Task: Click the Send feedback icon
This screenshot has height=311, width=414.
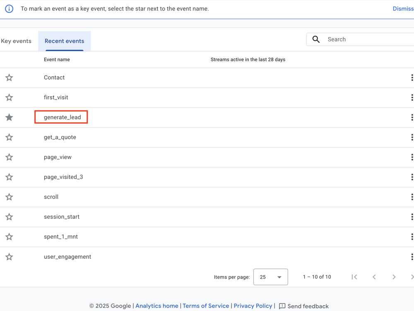Action: (282, 306)
